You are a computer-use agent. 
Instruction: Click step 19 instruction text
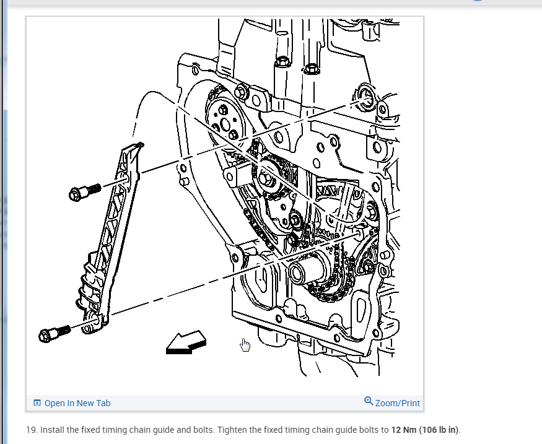click(x=243, y=430)
